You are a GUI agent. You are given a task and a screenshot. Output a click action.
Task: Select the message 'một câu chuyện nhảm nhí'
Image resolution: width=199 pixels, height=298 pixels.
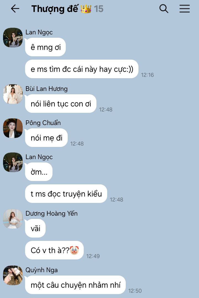point(75,285)
